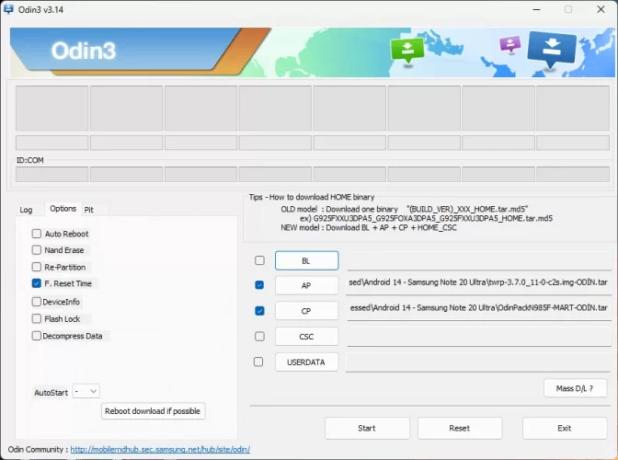Toggle the Nand Erase option
The image size is (618, 460).
[x=37, y=250]
